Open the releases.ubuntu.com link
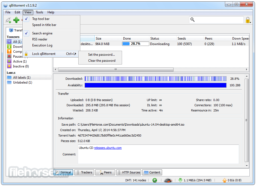Screen dimensions: 256x186 tap(108, 148)
